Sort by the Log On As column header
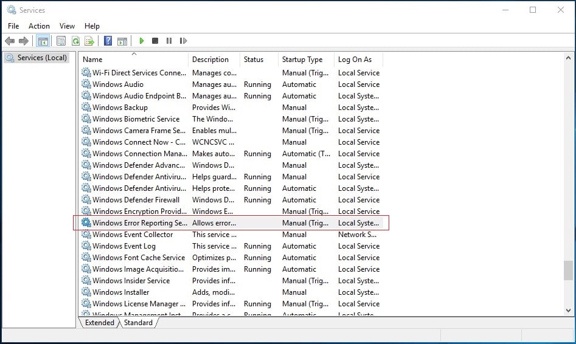 click(x=358, y=60)
